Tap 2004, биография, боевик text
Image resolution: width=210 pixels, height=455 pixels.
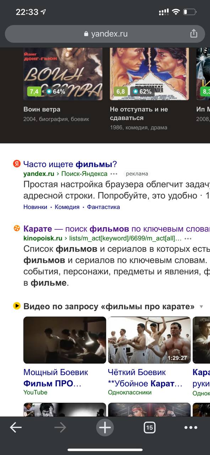click(56, 119)
